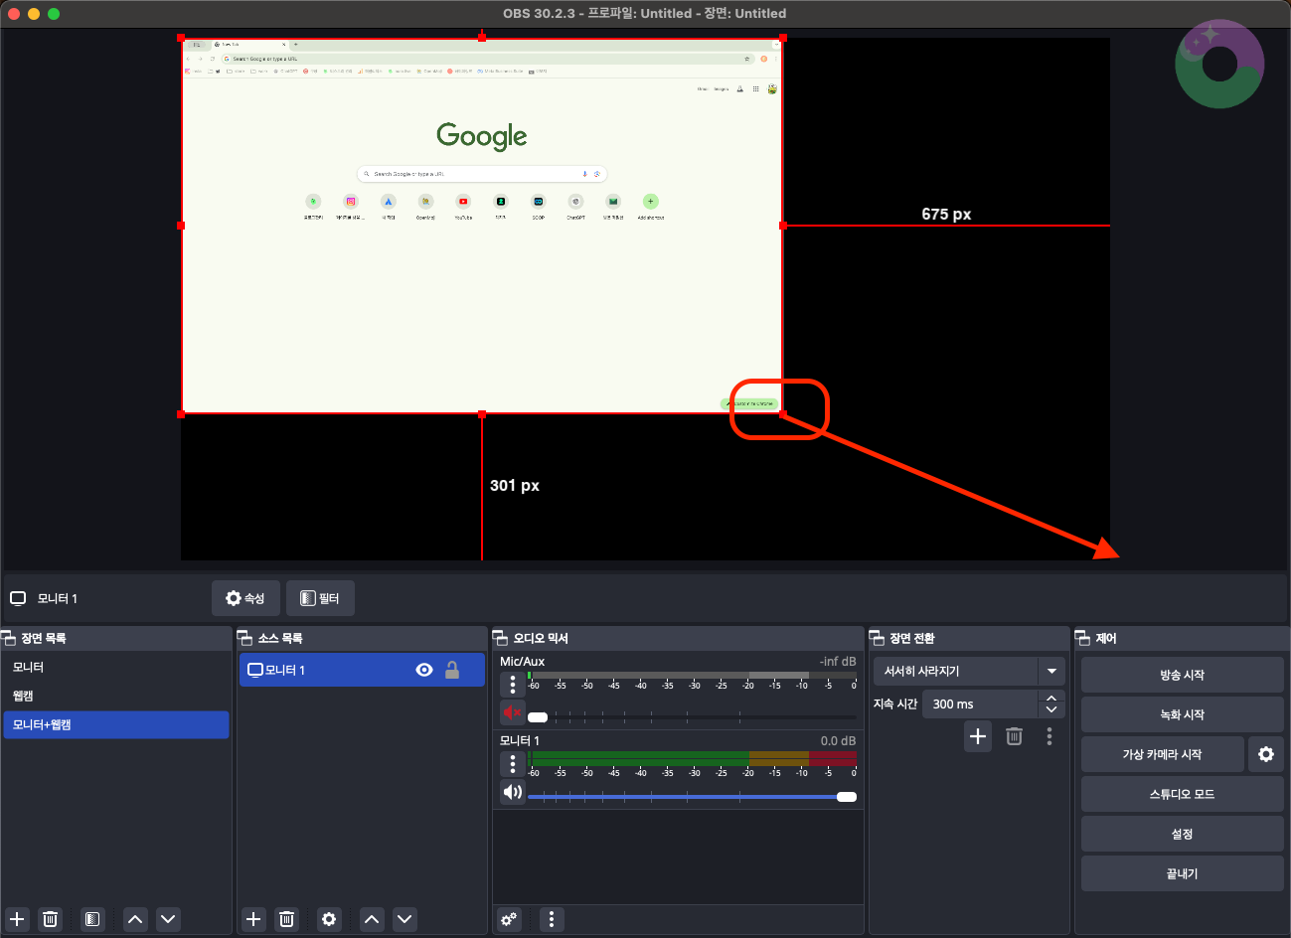
Task: Move scene down arrow button
Action: (168, 919)
